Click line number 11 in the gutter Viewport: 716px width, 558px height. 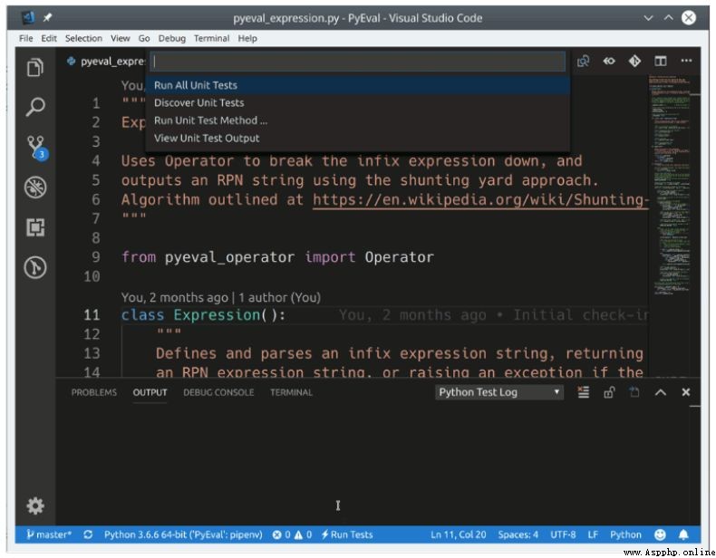click(x=92, y=315)
